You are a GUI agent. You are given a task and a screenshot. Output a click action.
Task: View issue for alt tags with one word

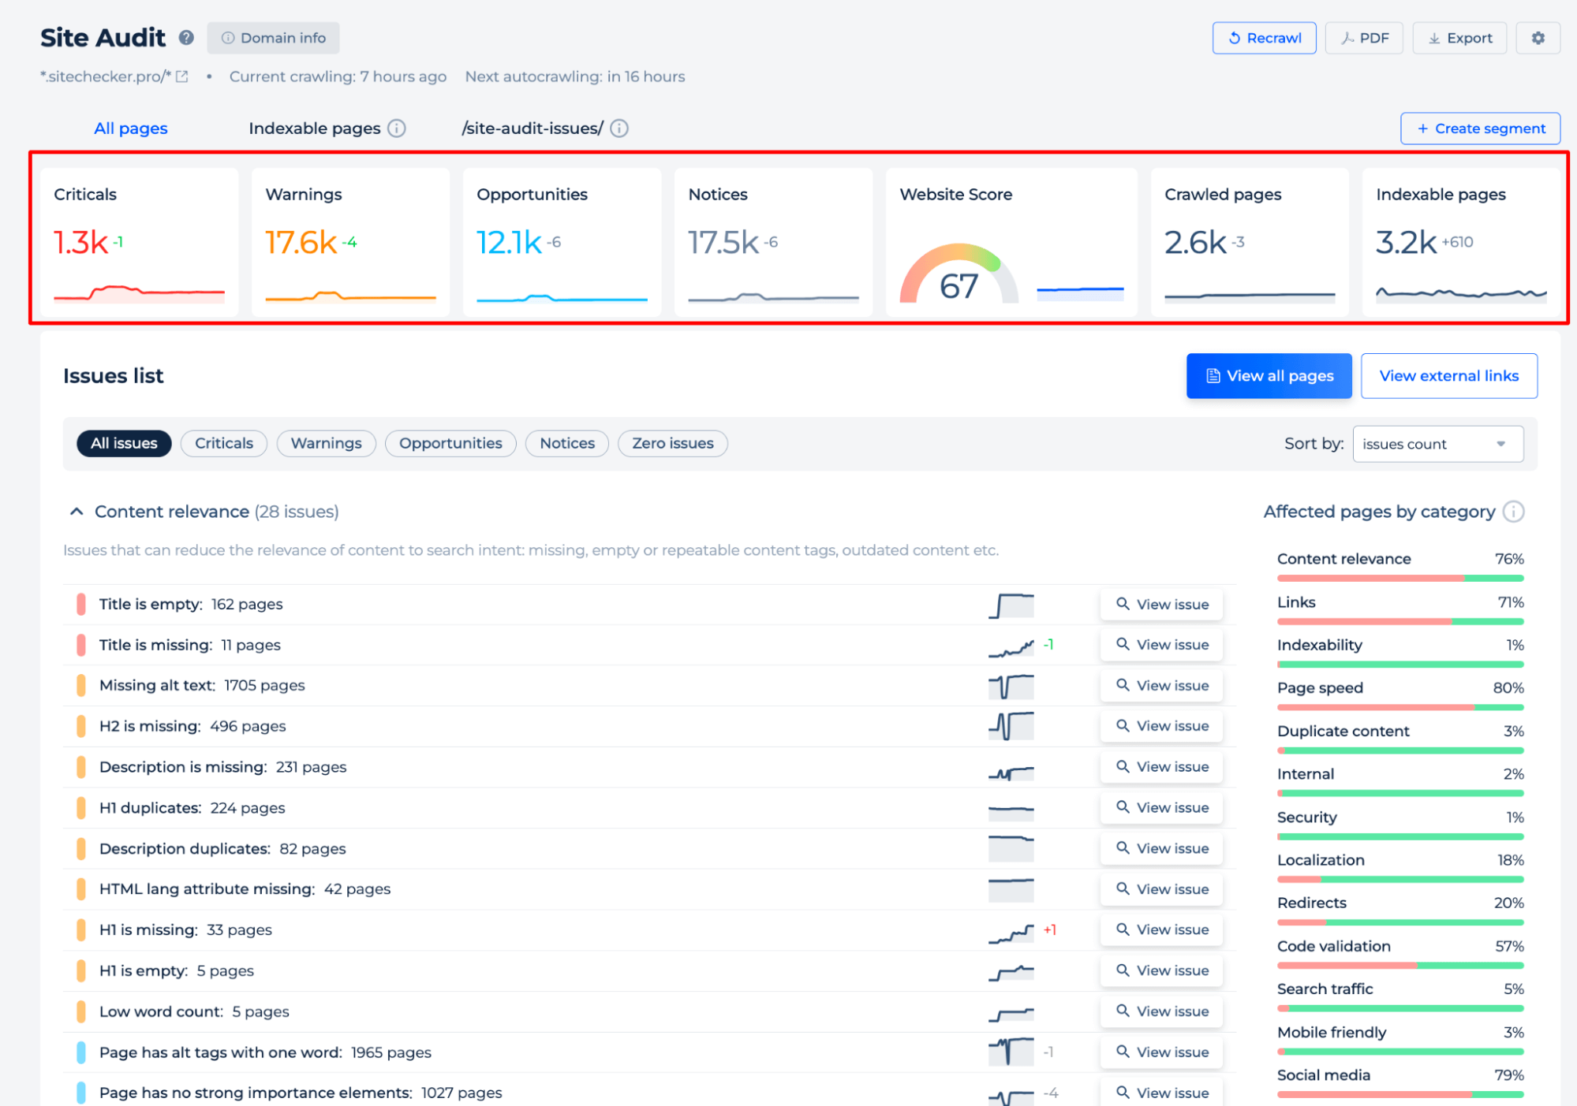tap(1161, 1052)
